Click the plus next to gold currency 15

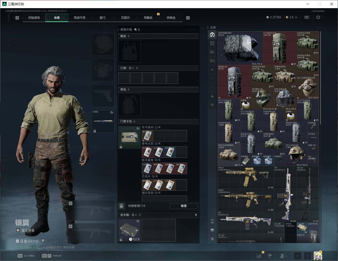click(296, 17)
